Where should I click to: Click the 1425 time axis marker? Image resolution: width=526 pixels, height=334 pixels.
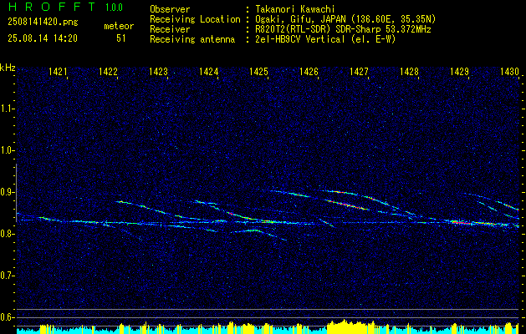pos(258,71)
